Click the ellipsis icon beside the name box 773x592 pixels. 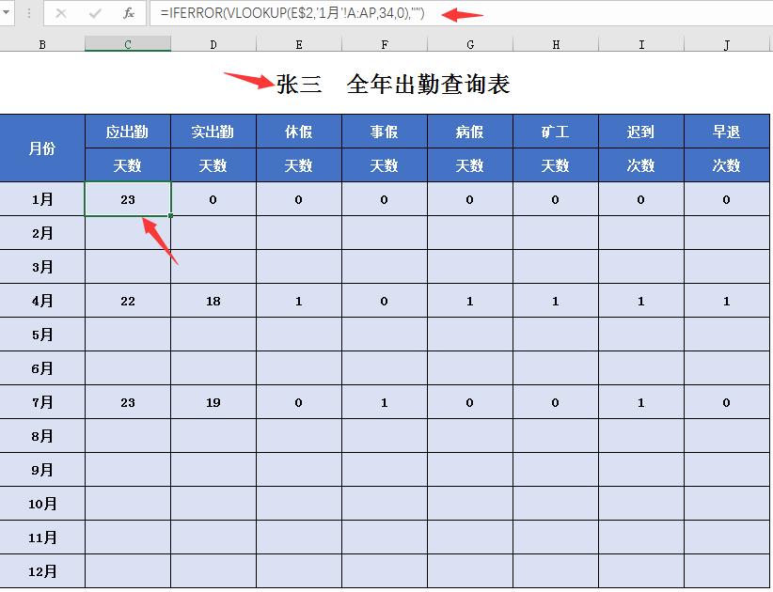[x=29, y=13]
